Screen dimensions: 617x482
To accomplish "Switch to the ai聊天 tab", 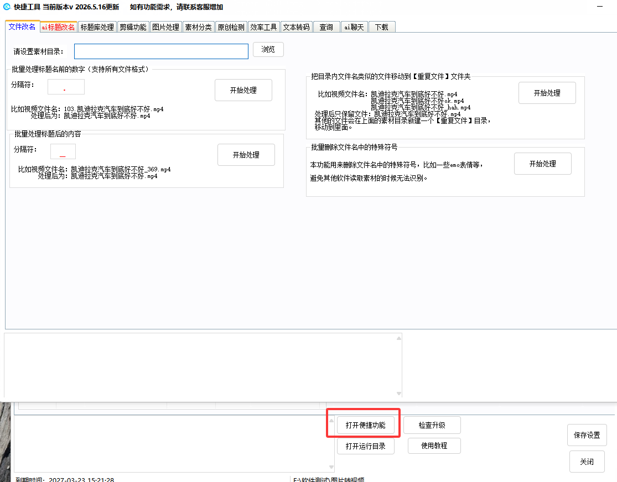I will pyautogui.click(x=354, y=27).
